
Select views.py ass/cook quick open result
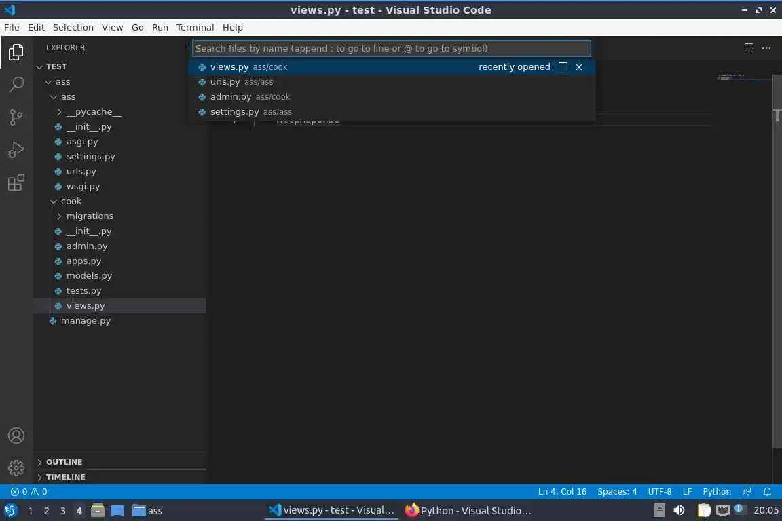pyautogui.click(x=392, y=66)
